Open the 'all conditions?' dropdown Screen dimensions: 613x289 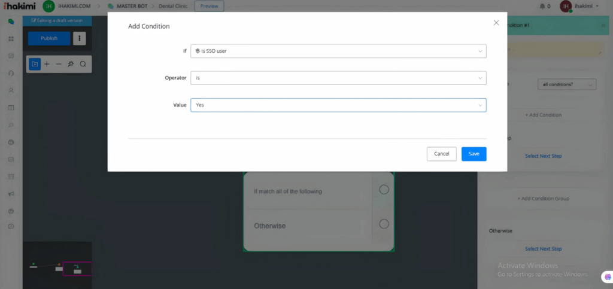[x=566, y=84]
